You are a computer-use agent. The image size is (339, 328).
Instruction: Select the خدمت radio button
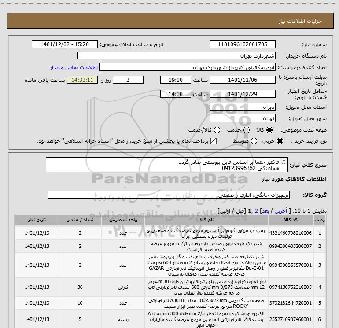point(247,130)
